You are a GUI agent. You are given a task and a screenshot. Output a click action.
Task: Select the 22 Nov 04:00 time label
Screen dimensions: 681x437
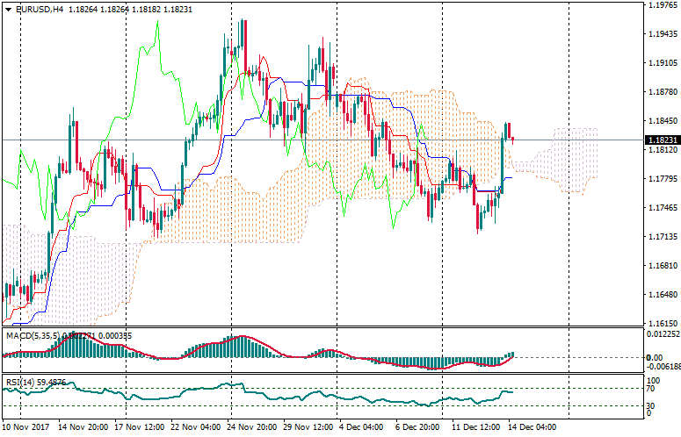coord(197,427)
